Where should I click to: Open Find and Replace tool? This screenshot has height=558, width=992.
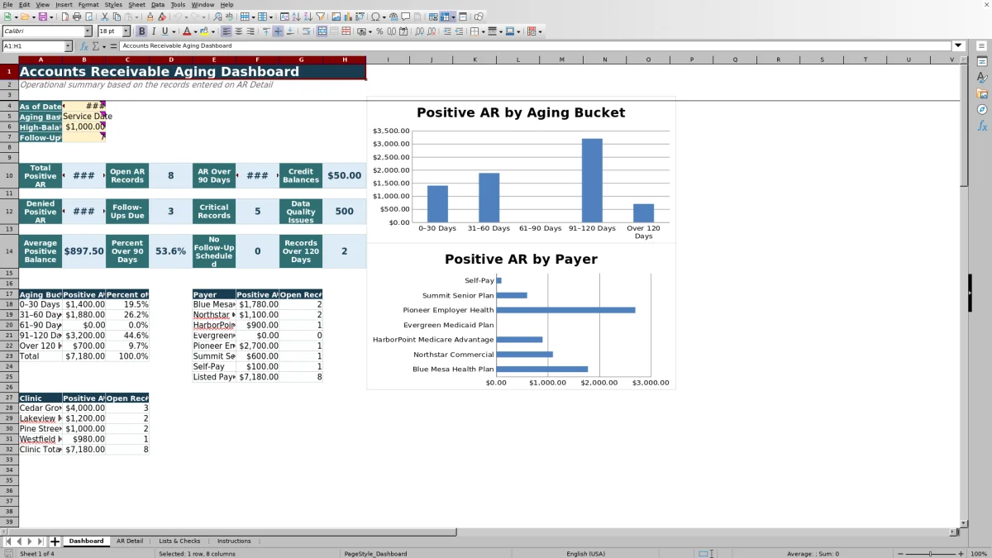coord(217,17)
